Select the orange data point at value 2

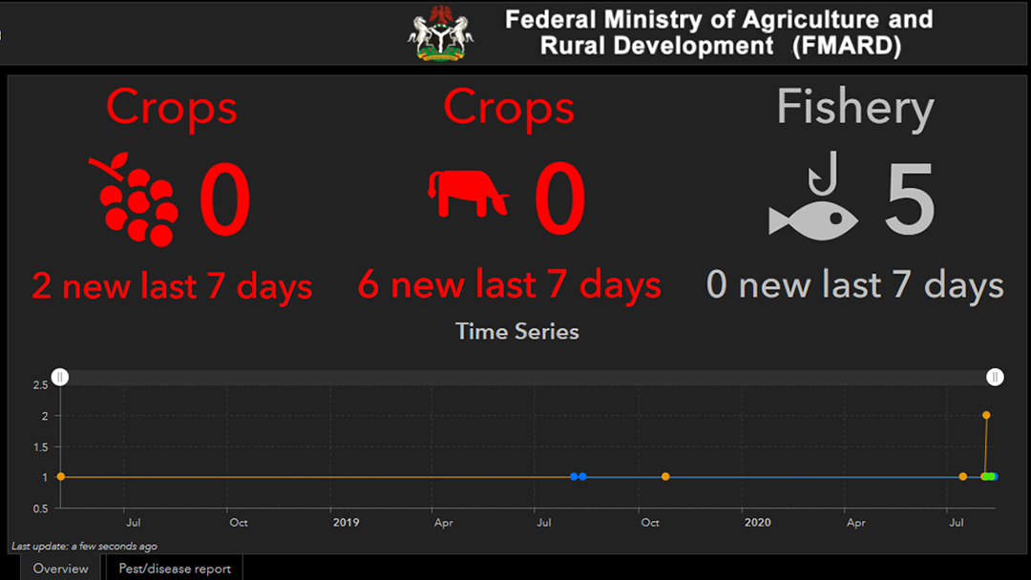pos(986,415)
